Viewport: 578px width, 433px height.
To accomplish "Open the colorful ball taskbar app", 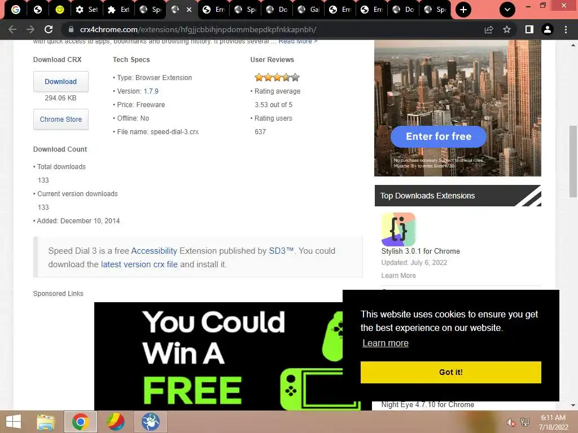I will [115, 422].
